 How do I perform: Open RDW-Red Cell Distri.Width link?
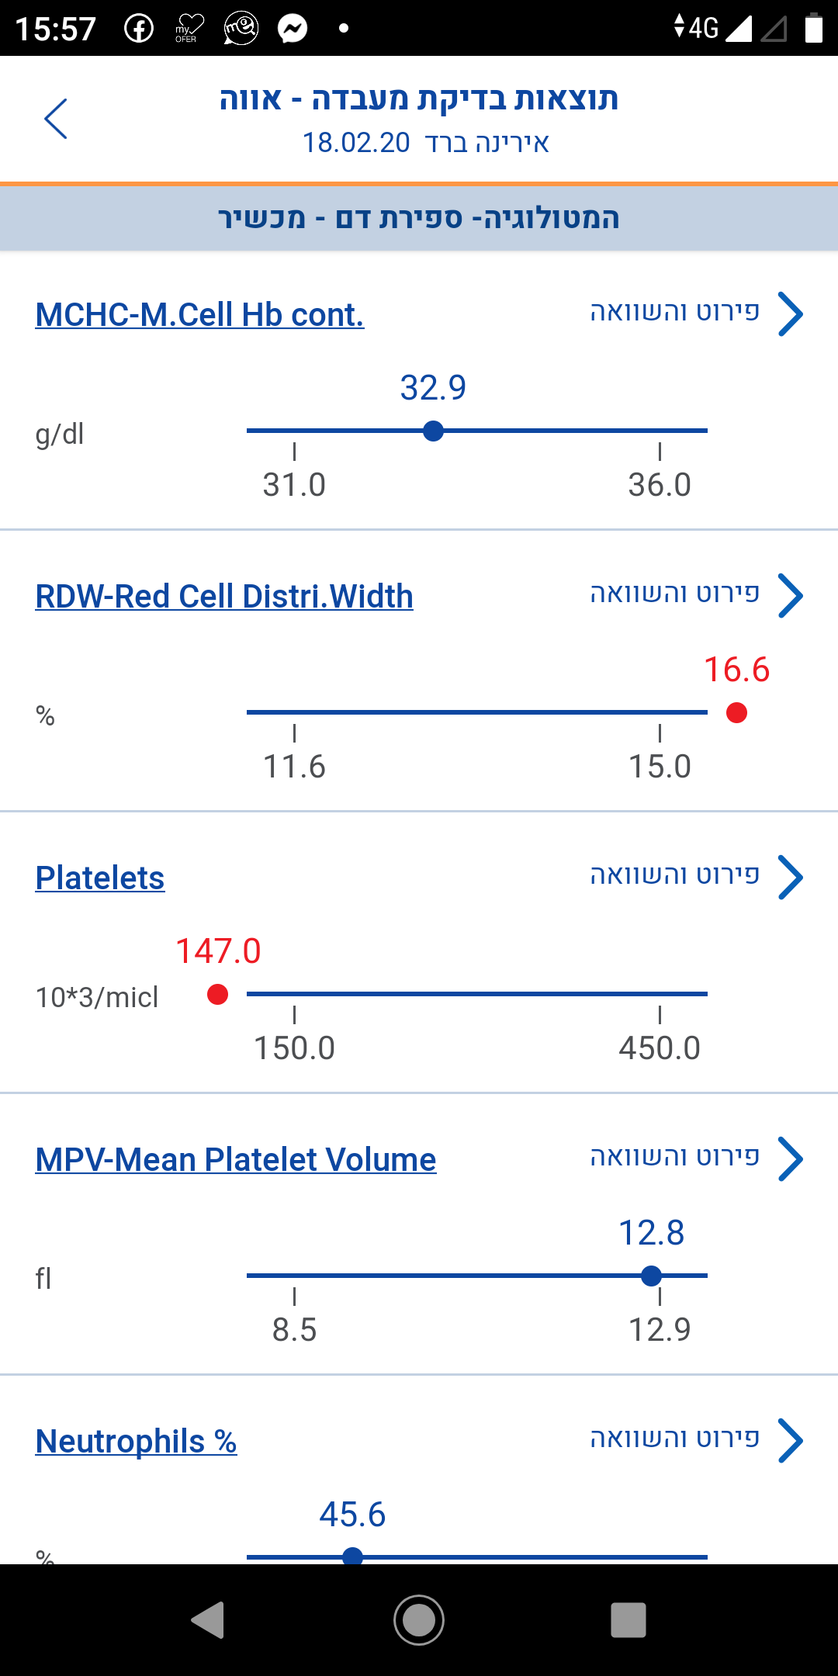point(224,597)
